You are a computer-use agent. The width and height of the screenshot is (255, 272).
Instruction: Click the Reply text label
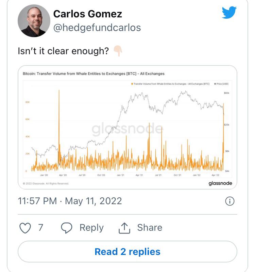tap(91, 228)
